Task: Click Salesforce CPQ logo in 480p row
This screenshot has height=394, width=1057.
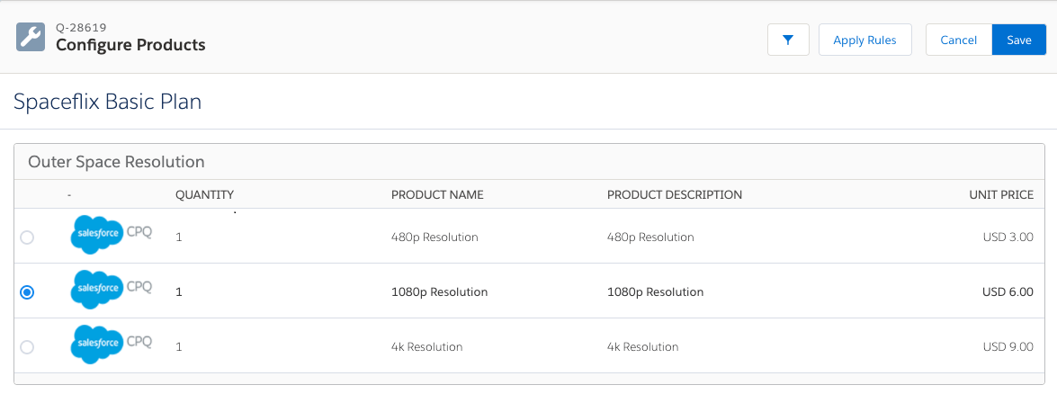Action: (x=111, y=236)
